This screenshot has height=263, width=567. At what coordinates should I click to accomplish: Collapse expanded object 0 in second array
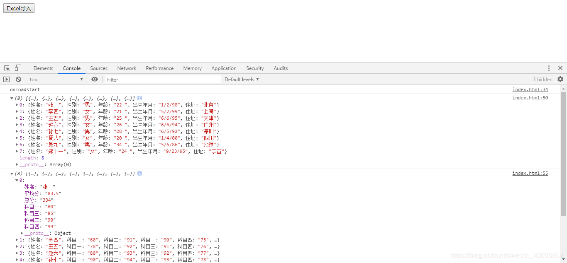coord(17,180)
